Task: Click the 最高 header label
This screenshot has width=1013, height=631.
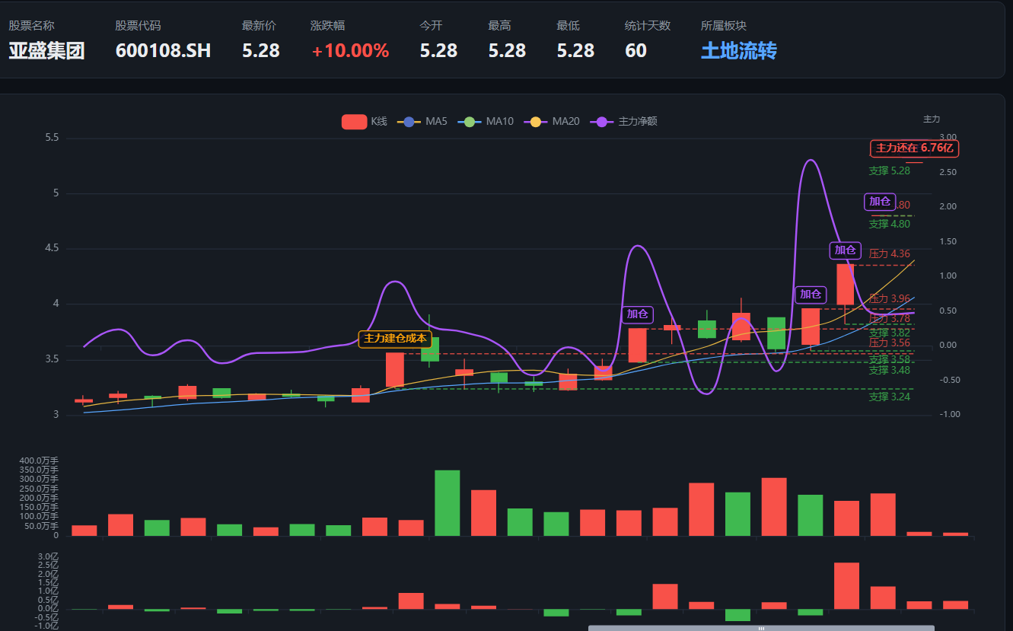Action: click(499, 25)
